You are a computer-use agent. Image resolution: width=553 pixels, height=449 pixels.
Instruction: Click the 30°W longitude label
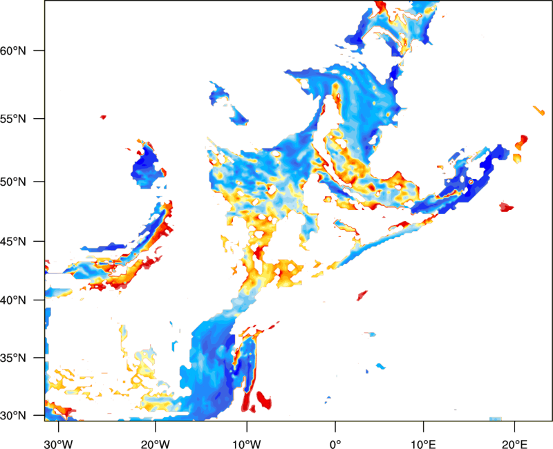59,444
